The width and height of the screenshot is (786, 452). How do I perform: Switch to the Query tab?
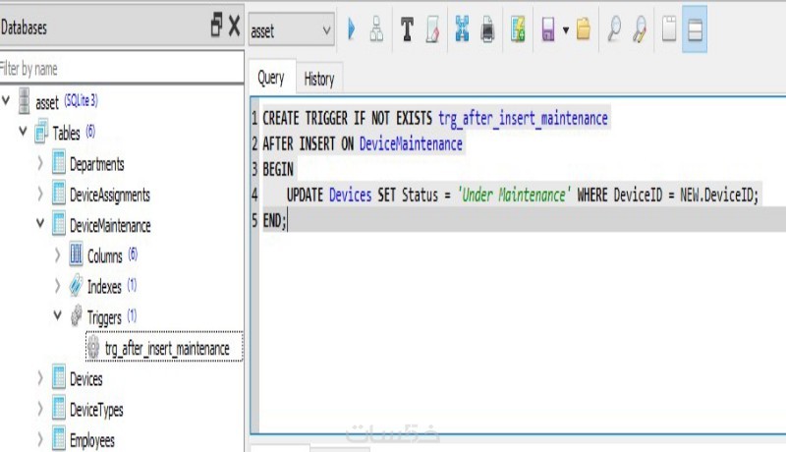[271, 78]
